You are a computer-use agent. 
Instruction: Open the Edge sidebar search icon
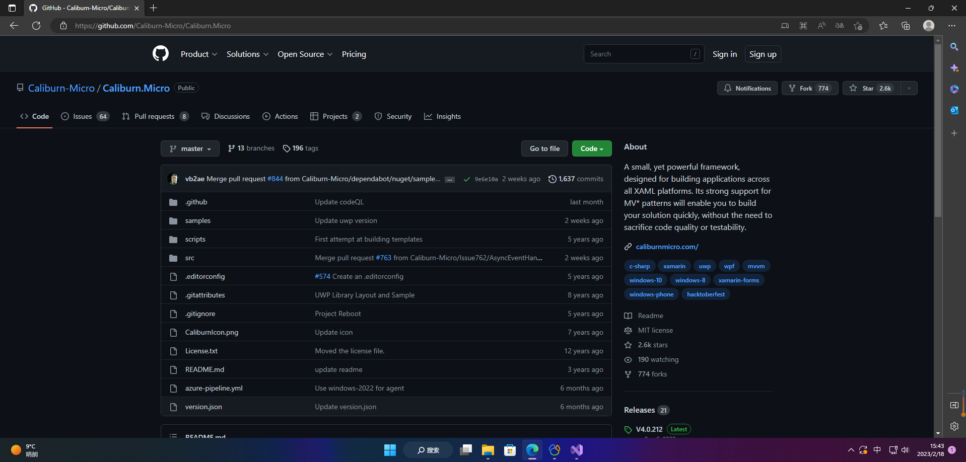[x=954, y=47]
